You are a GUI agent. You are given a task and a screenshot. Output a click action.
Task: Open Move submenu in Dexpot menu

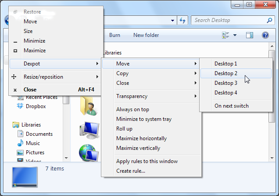pos(151,64)
